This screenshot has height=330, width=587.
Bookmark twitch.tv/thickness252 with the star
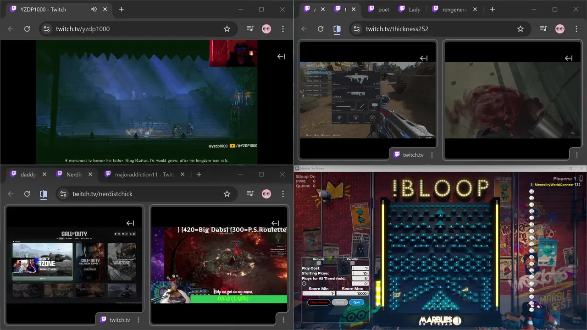point(520,29)
